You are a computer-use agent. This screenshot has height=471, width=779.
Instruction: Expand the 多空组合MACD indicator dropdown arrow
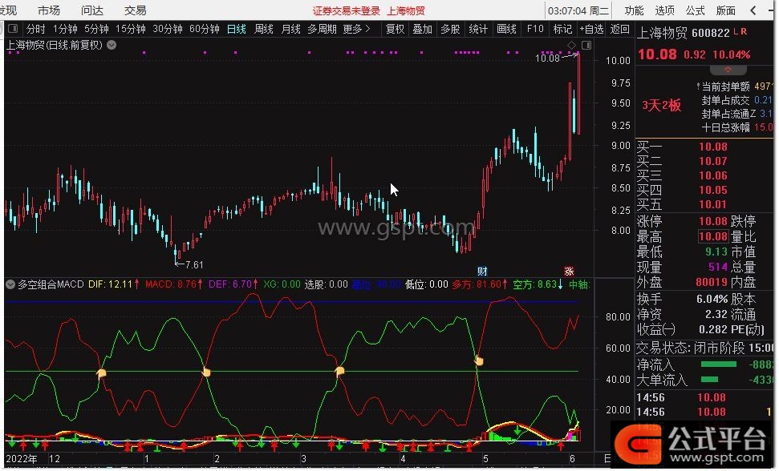pyautogui.click(x=10, y=284)
